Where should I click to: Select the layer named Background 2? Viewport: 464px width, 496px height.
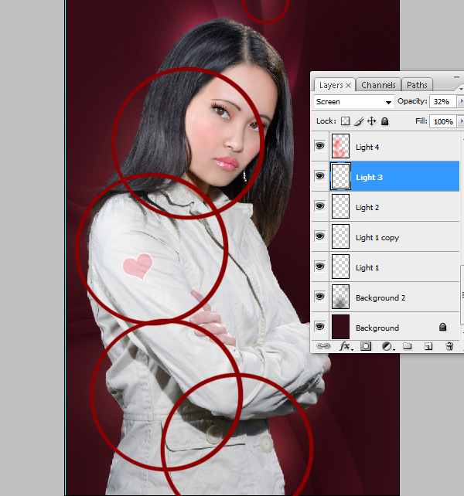coord(380,298)
